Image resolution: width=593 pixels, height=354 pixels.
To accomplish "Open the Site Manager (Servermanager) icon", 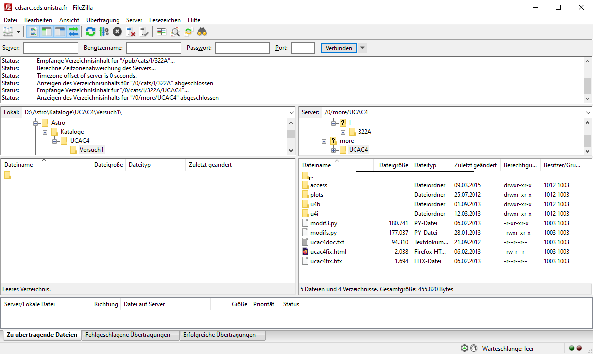I will (8, 32).
